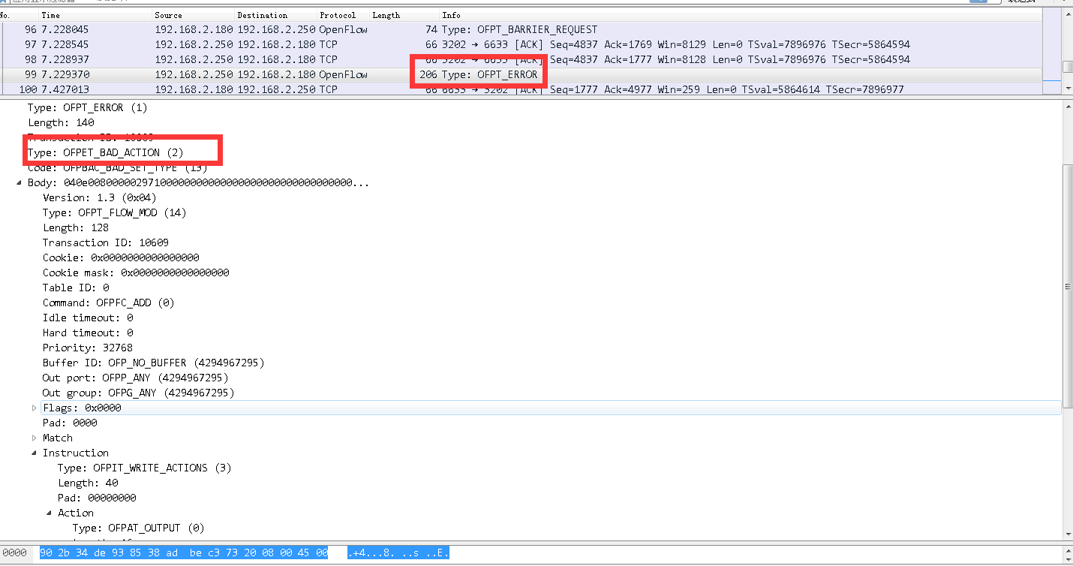Screen dimensions: 1073x566
Task: Expand the Flags: 0x0000 field
Action: 35,408
